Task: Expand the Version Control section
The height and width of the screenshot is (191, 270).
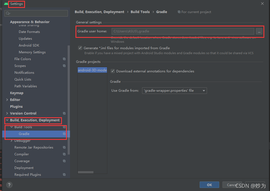Action: (7, 113)
